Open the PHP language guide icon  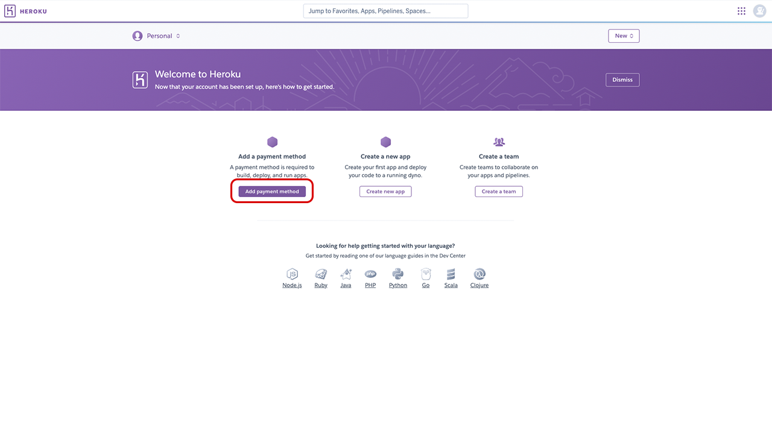point(370,274)
